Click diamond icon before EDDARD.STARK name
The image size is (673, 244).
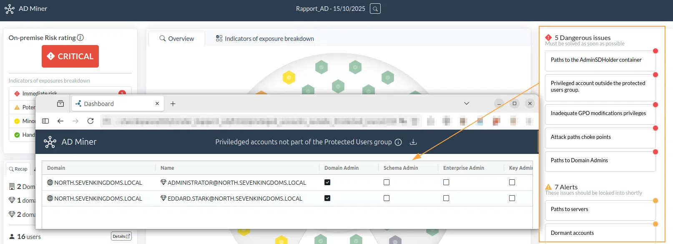(163, 198)
